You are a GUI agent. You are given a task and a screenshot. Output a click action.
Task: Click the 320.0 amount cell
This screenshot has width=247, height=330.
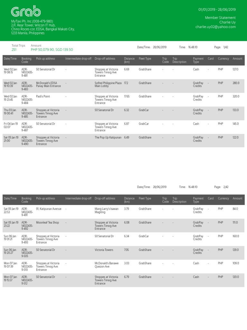point(236,96)
